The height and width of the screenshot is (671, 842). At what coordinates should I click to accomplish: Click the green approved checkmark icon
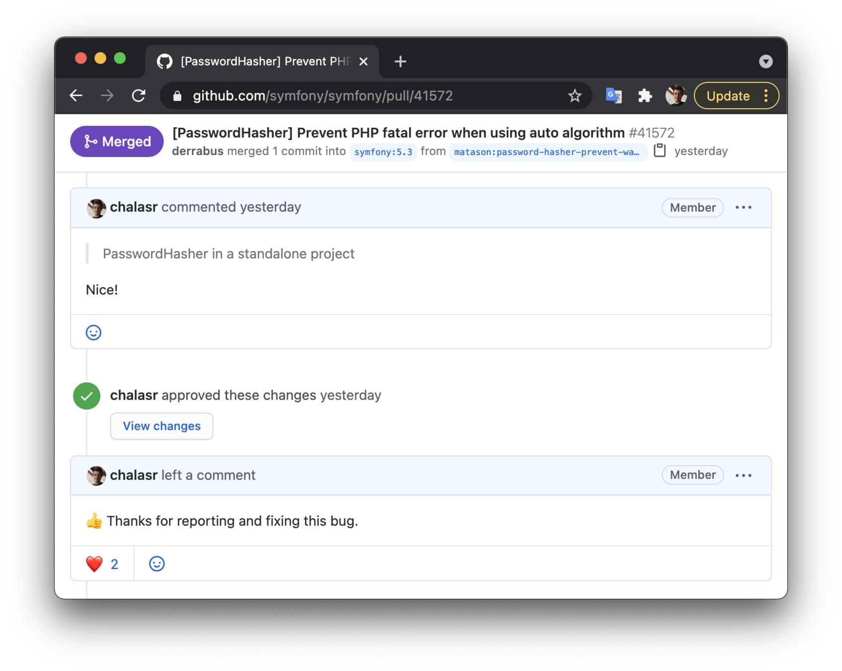point(87,396)
